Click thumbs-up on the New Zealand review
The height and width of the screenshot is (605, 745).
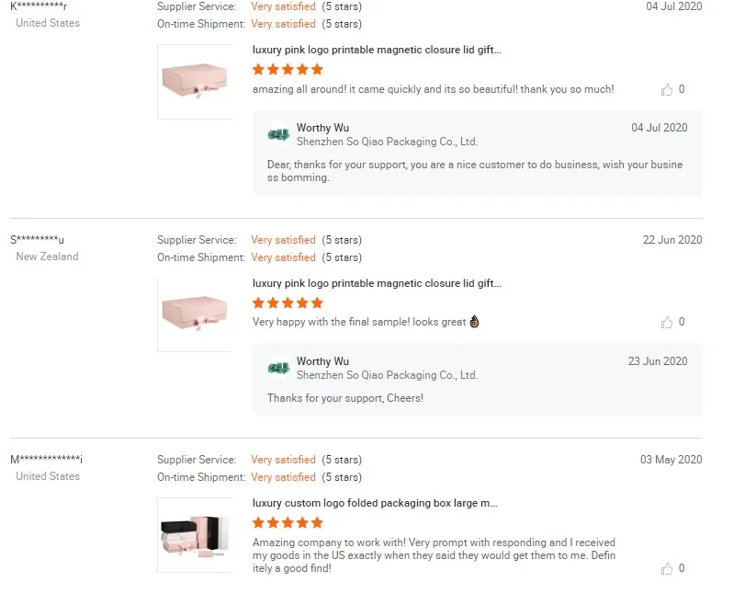tap(667, 323)
